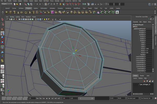Switch to single perspective view layout
157x104 pixels.
click(x=2, y=67)
